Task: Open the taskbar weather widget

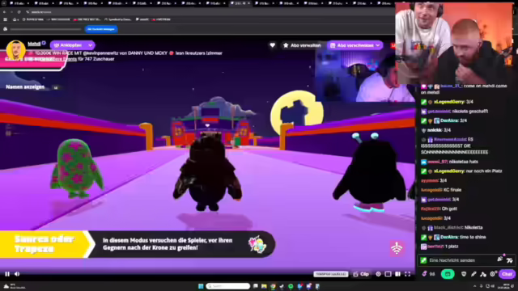Action: pos(14,286)
